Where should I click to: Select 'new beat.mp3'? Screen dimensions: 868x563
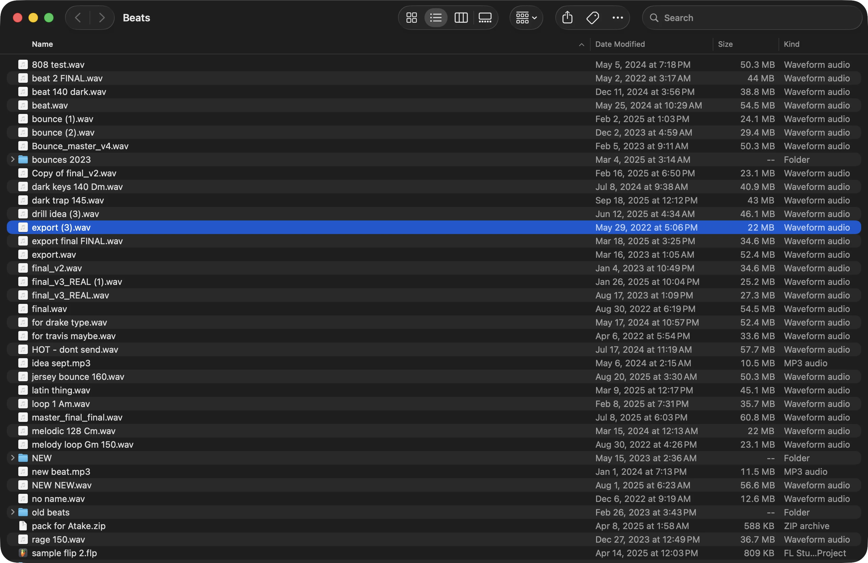point(434,471)
